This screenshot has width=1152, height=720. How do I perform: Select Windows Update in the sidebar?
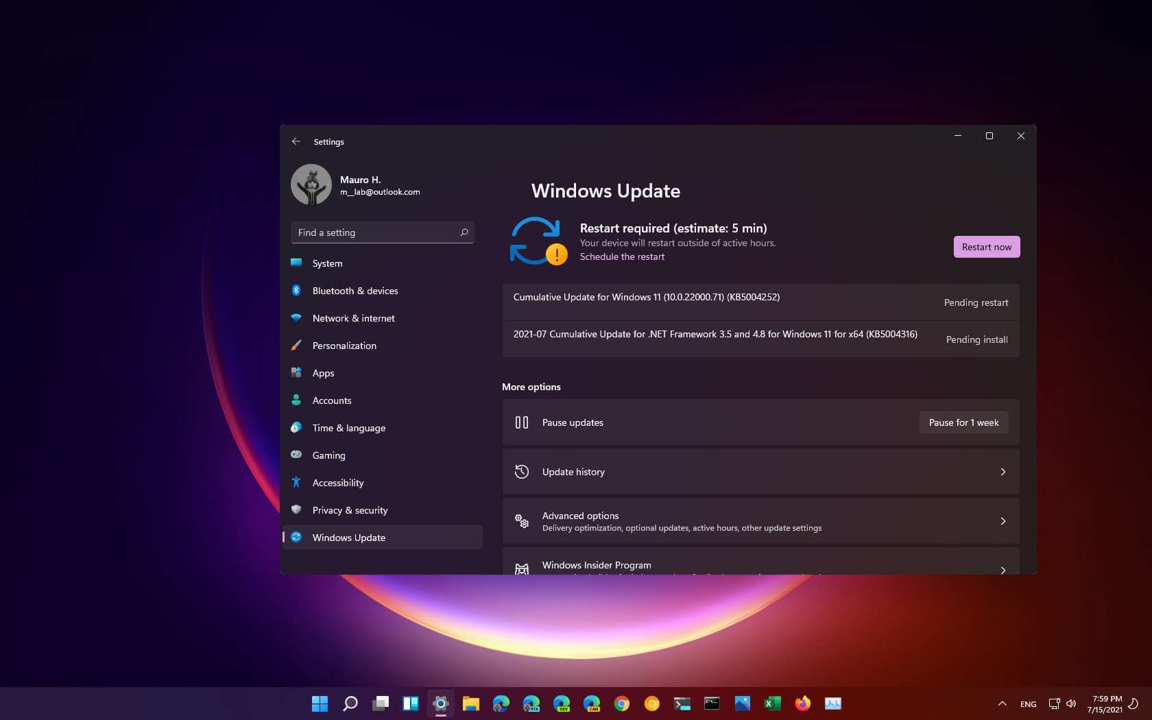[348, 538]
